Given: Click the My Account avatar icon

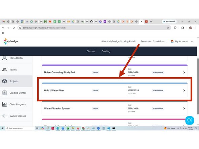Looking at the screenshot, I should [172, 41].
